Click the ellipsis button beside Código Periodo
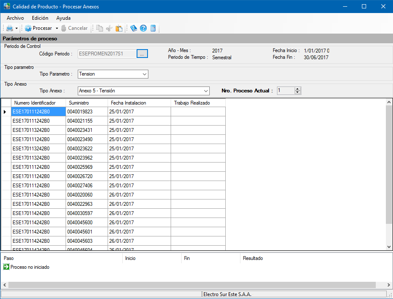Viewport: 393px width, 299px height. (x=142, y=54)
